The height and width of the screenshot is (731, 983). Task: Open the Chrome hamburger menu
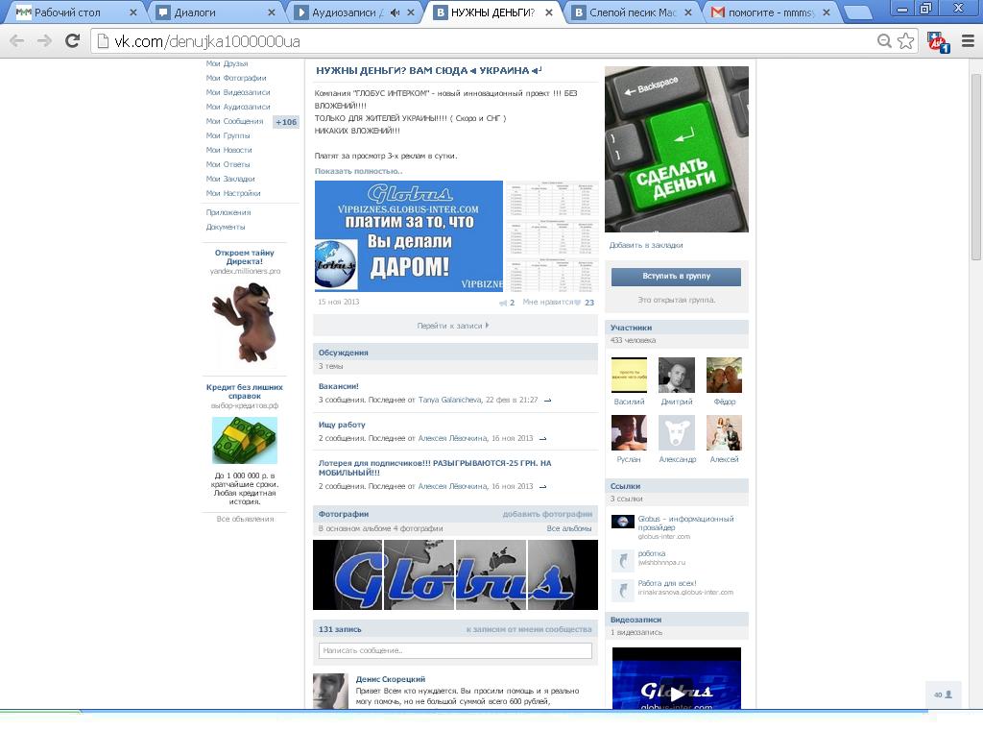(x=968, y=41)
